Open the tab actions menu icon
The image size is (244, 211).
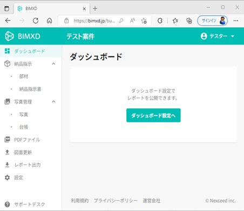click(6, 9)
